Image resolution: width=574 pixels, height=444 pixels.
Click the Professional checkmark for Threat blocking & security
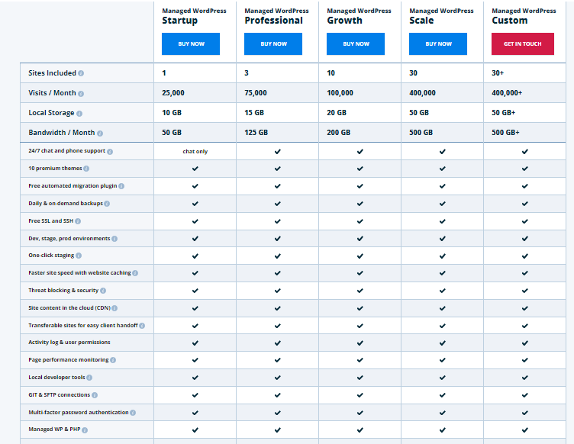[278, 291]
